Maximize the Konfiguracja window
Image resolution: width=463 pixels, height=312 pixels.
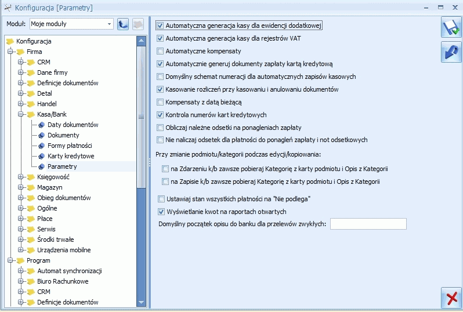pyautogui.click(x=440, y=8)
